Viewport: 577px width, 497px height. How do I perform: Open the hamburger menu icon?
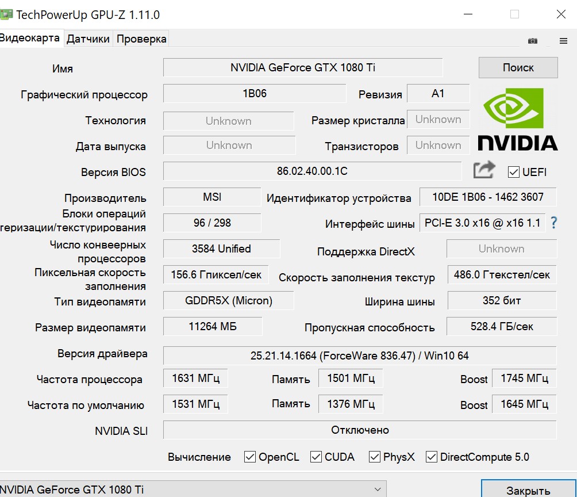coord(563,41)
